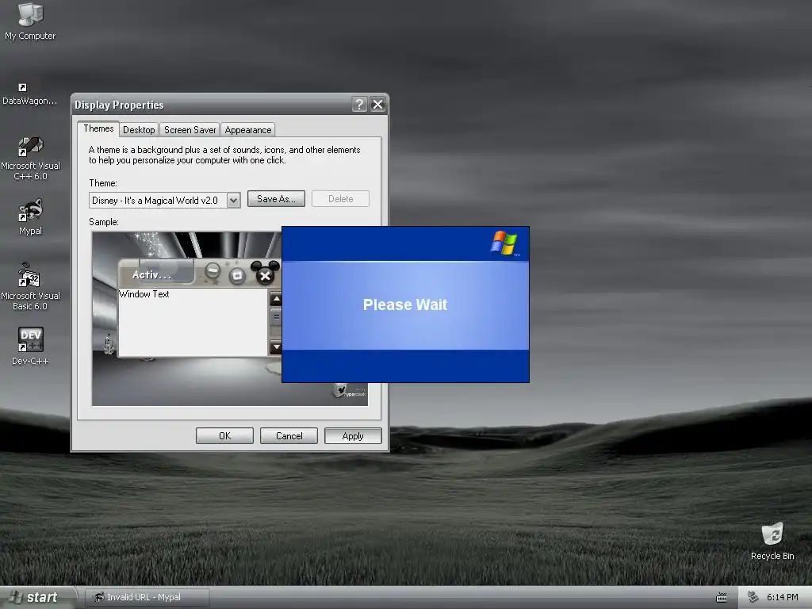Close the Display Properties dialog
The image size is (812, 609).
click(x=378, y=105)
